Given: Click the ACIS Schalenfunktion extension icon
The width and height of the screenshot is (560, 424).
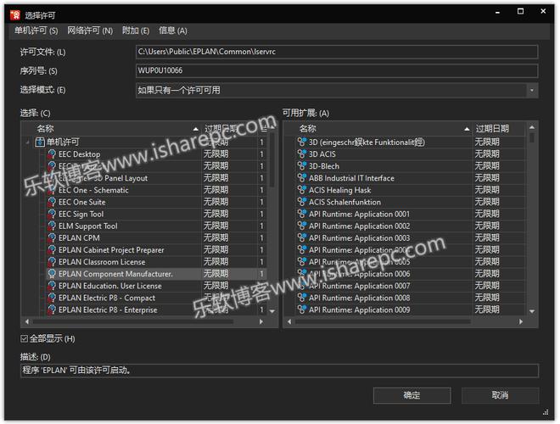Looking at the screenshot, I should 302,202.
